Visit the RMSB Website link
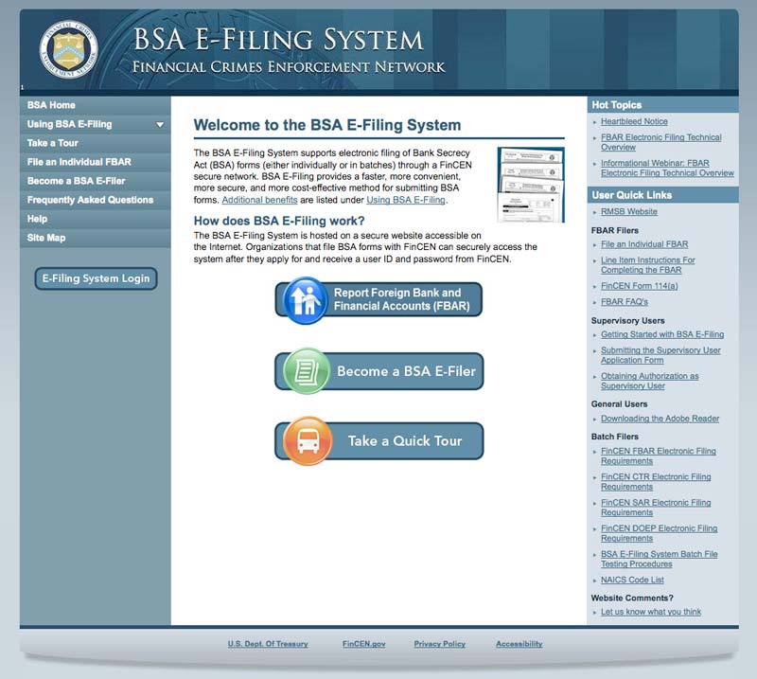Image resolution: width=757 pixels, height=679 pixels. (x=629, y=211)
